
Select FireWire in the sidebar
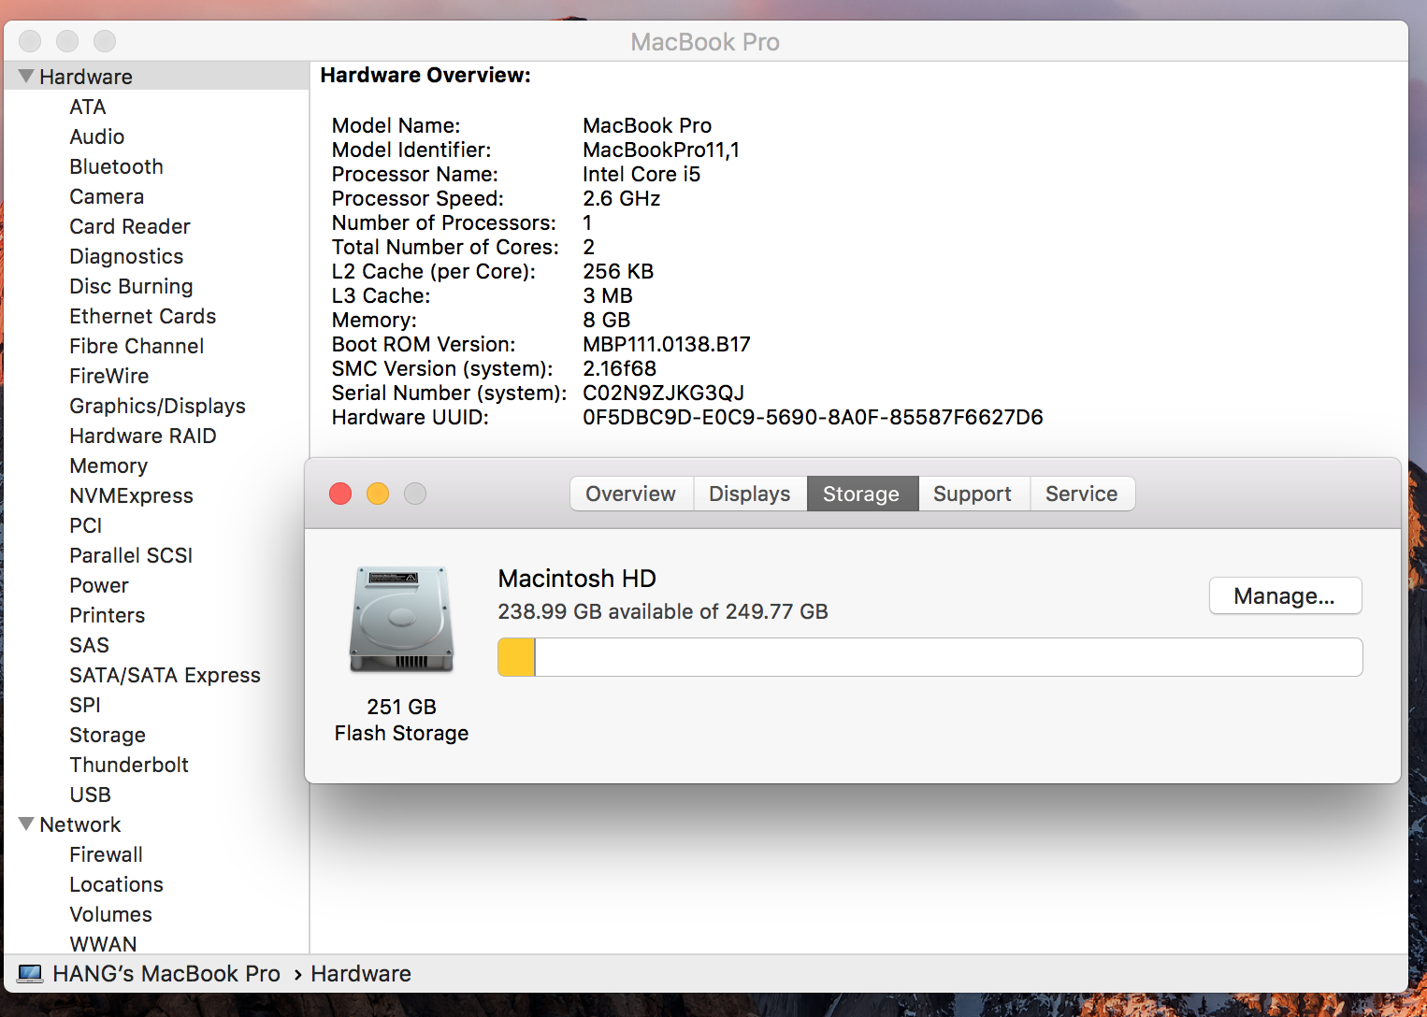109,376
